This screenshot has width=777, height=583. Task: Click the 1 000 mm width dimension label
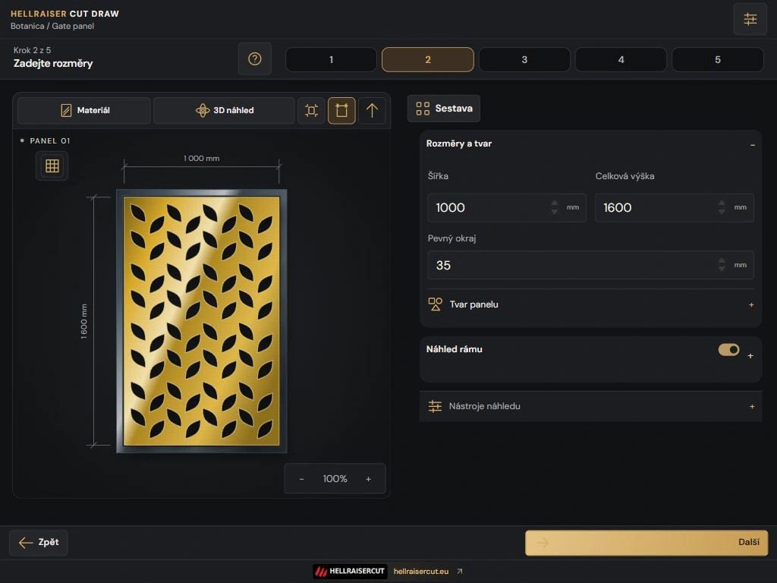coord(202,159)
